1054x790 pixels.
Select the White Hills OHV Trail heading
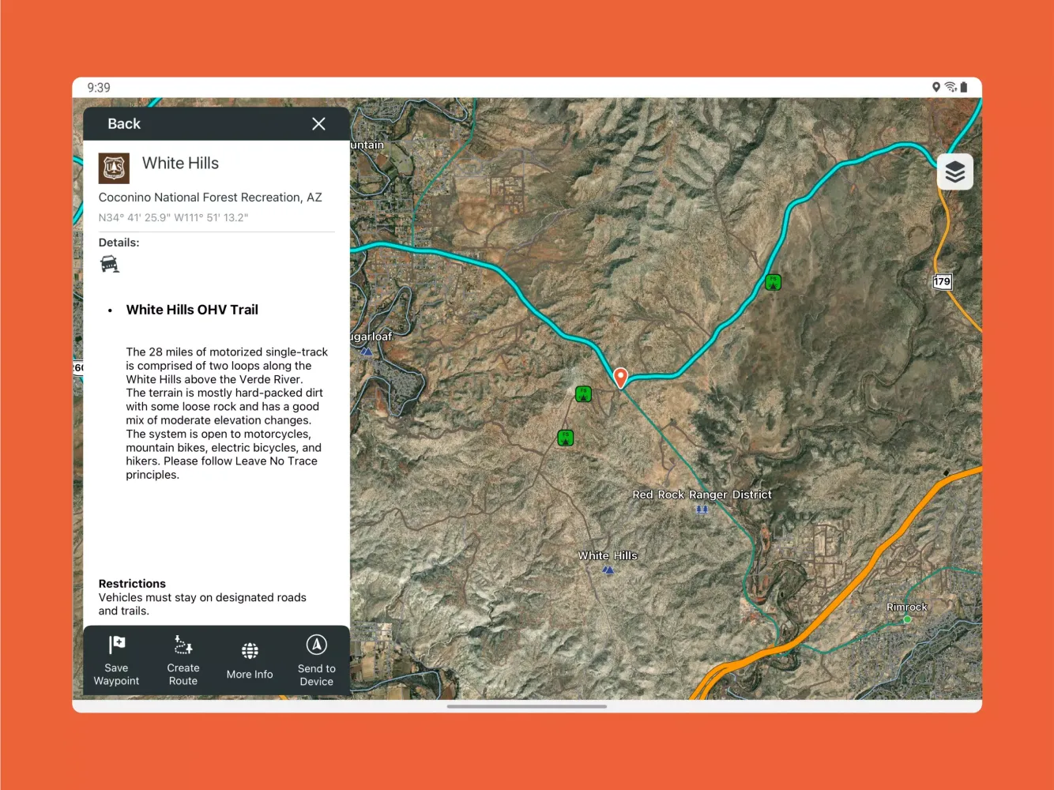click(192, 310)
